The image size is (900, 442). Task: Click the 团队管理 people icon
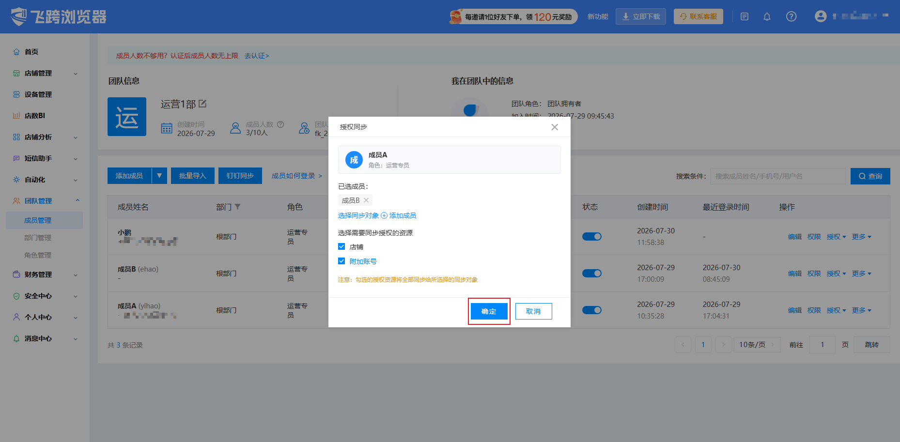click(x=16, y=201)
